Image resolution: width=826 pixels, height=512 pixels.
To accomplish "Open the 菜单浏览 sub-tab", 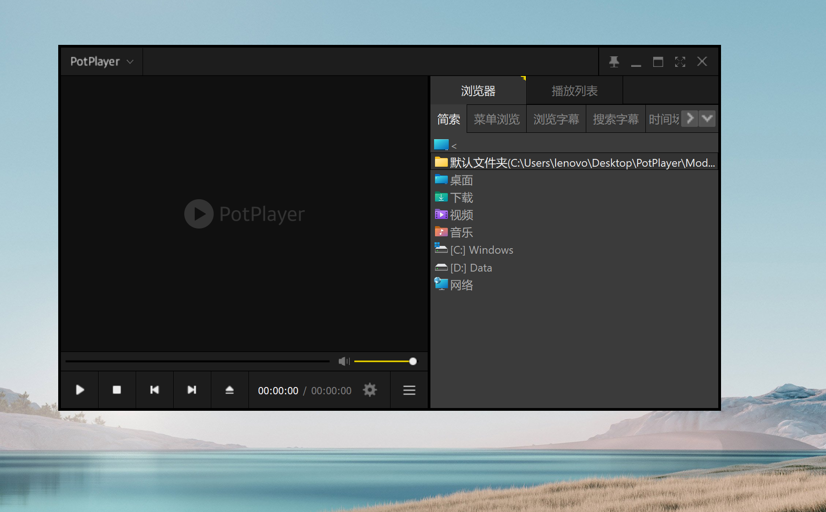I will tap(497, 119).
